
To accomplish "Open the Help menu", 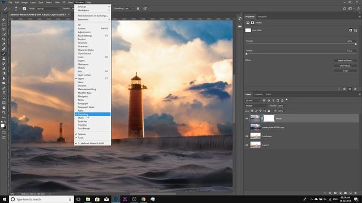I will pos(89,2).
